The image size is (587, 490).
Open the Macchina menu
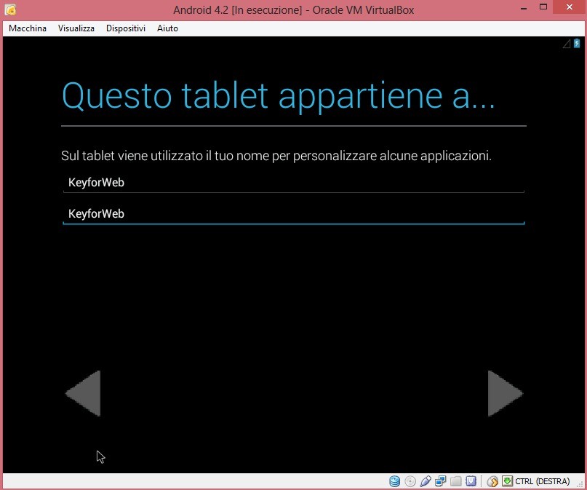(x=28, y=28)
